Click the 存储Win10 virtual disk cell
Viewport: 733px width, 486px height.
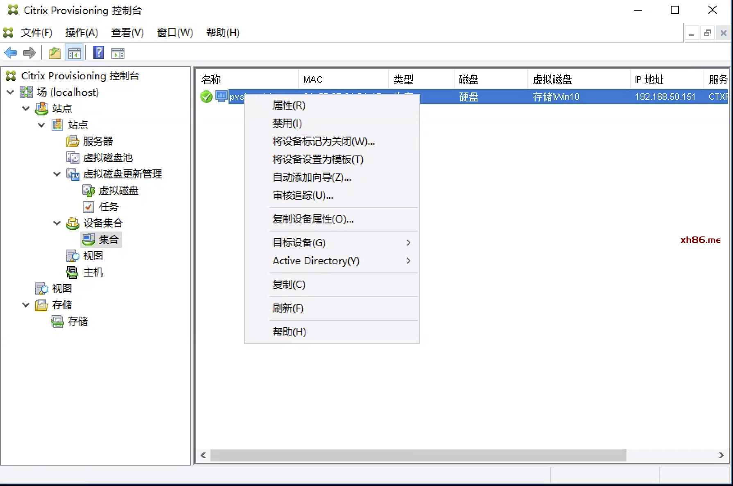pos(556,97)
